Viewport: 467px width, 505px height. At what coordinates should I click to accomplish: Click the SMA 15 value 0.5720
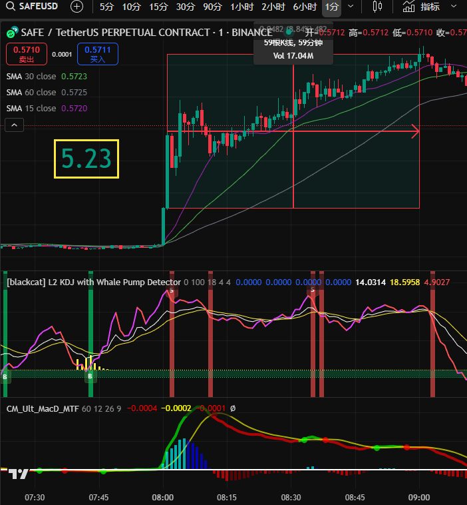click(x=74, y=109)
